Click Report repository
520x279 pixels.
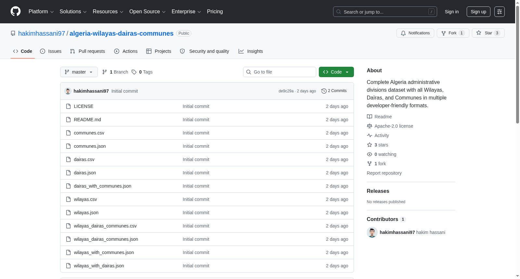[x=384, y=173]
